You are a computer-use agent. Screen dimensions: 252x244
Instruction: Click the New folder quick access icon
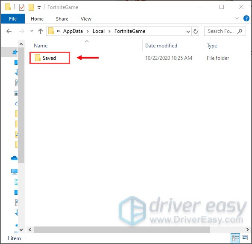coord(31,7)
